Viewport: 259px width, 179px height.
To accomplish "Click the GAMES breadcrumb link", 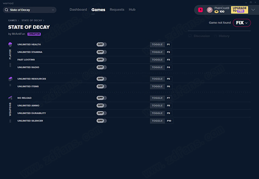I will point(13,20).
